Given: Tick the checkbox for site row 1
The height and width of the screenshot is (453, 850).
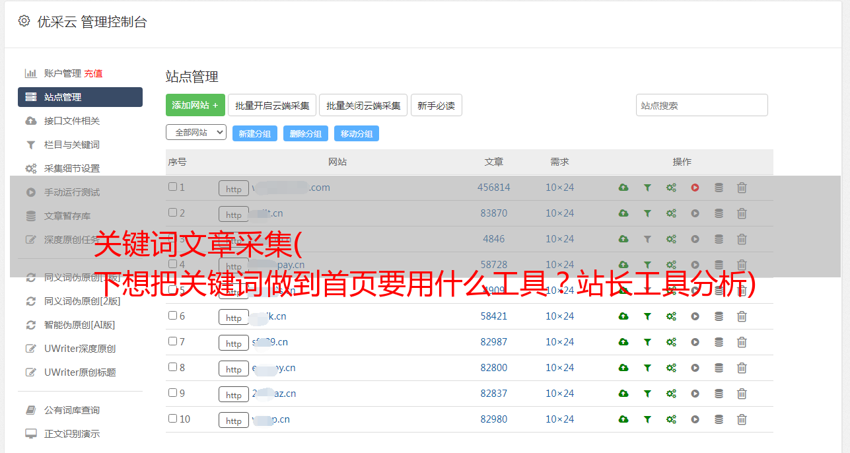Looking at the screenshot, I should [x=172, y=187].
